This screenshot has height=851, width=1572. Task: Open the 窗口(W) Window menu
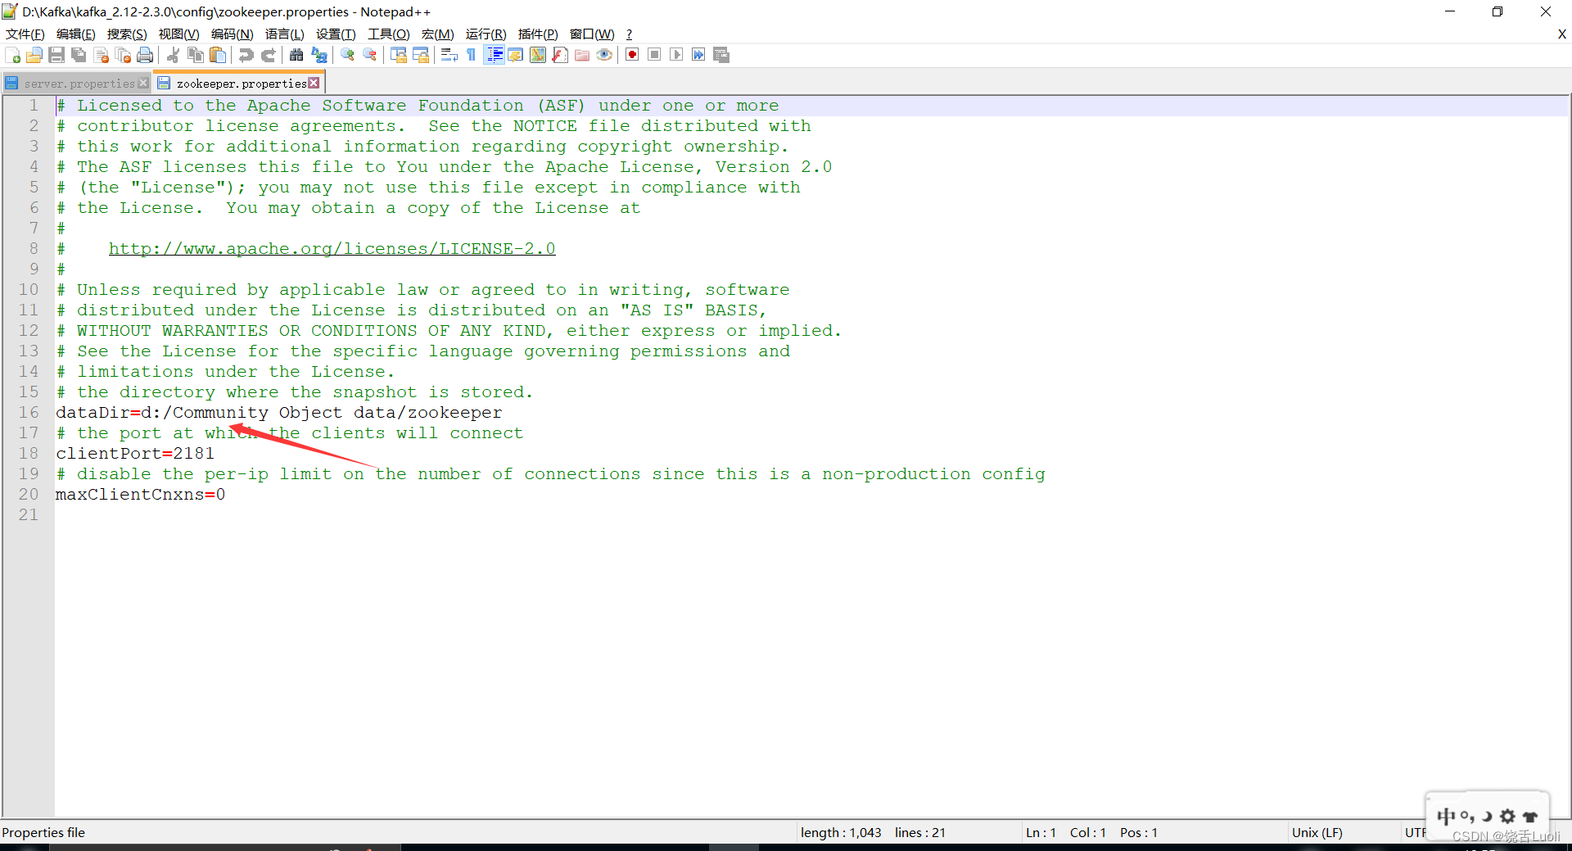(x=592, y=34)
